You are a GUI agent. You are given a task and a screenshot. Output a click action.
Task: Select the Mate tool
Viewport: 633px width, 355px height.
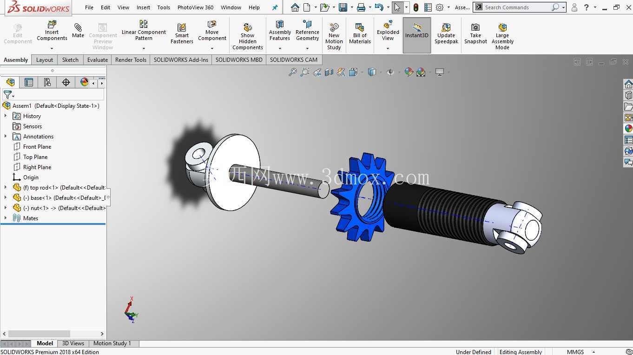[78, 30]
